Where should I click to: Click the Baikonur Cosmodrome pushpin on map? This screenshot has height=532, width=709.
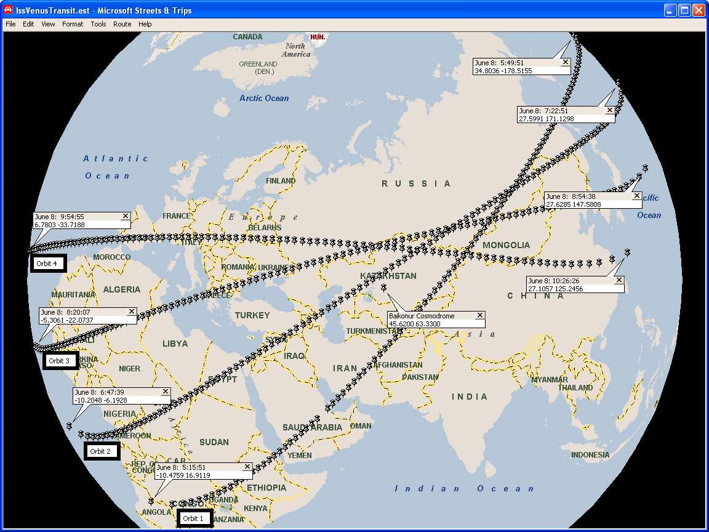[x=383, y=288]
